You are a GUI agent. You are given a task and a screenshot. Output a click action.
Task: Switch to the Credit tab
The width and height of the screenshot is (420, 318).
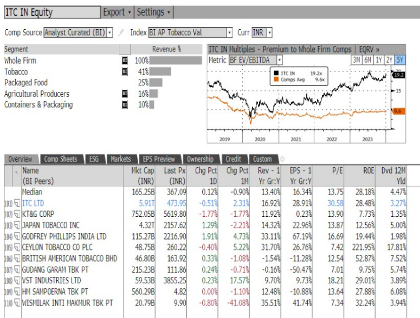(234, 159)
